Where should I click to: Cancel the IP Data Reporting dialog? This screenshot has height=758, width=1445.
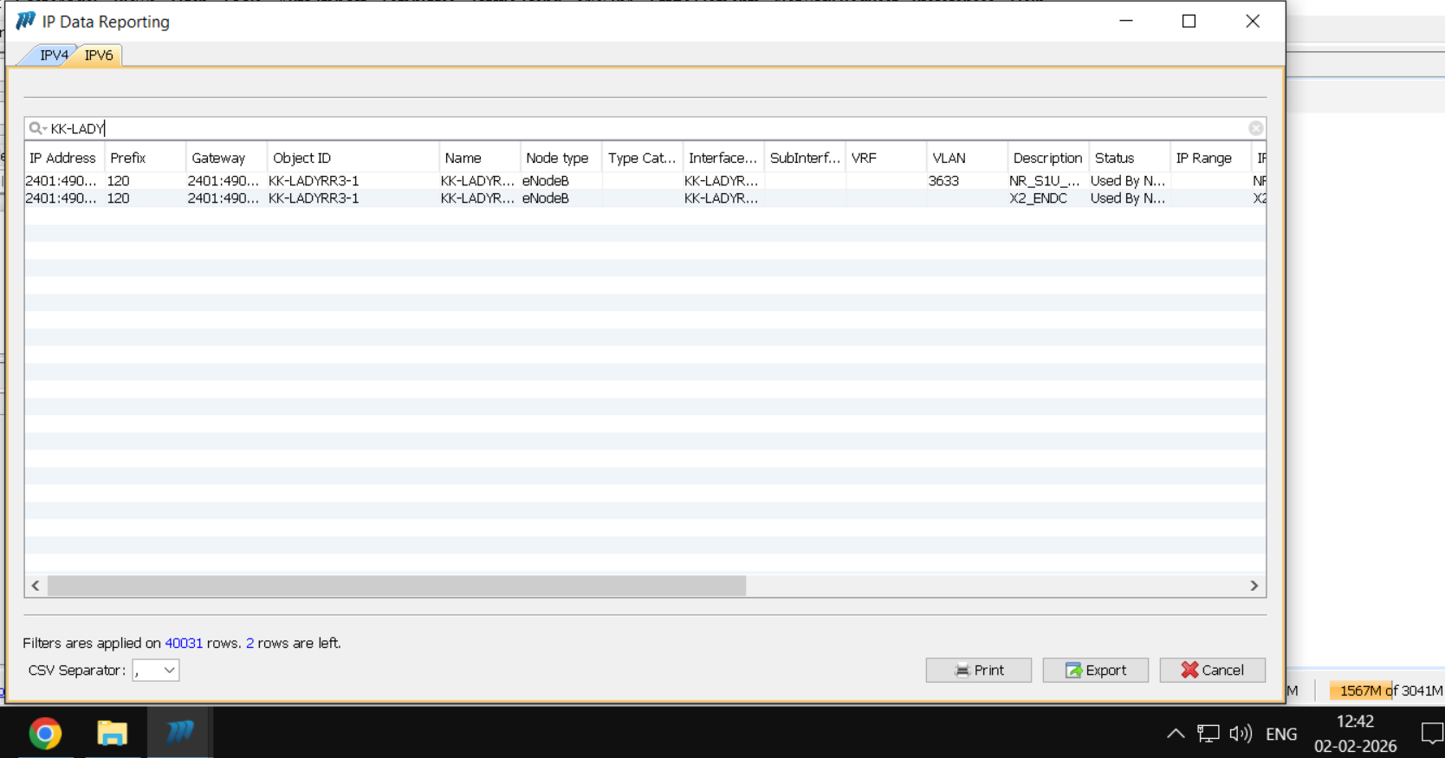pos(1212,671)
